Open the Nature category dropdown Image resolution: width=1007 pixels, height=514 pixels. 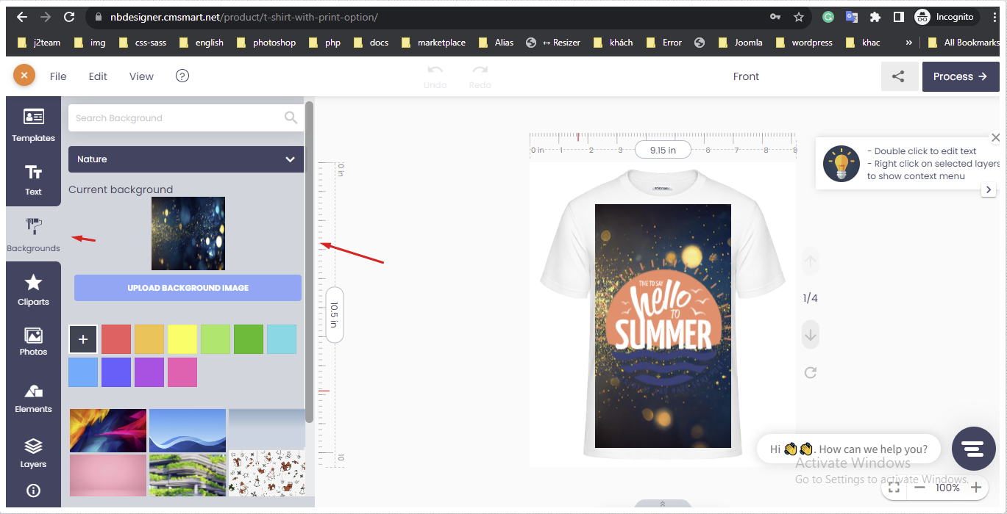pyautogui.click(x=185, y=159)
